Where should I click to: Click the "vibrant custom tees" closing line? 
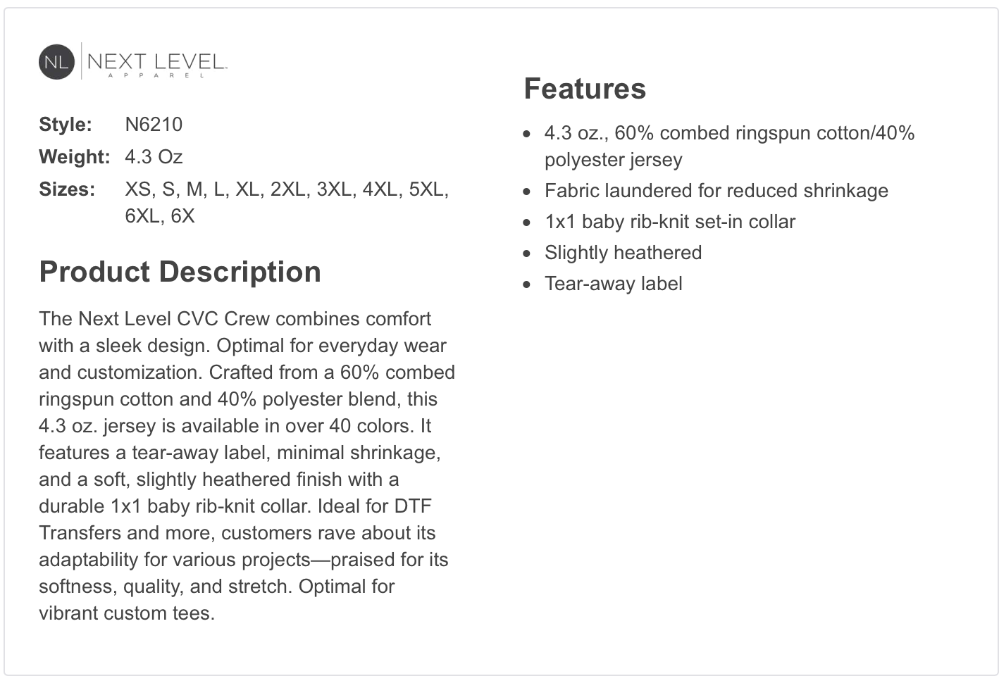(127, 613)
